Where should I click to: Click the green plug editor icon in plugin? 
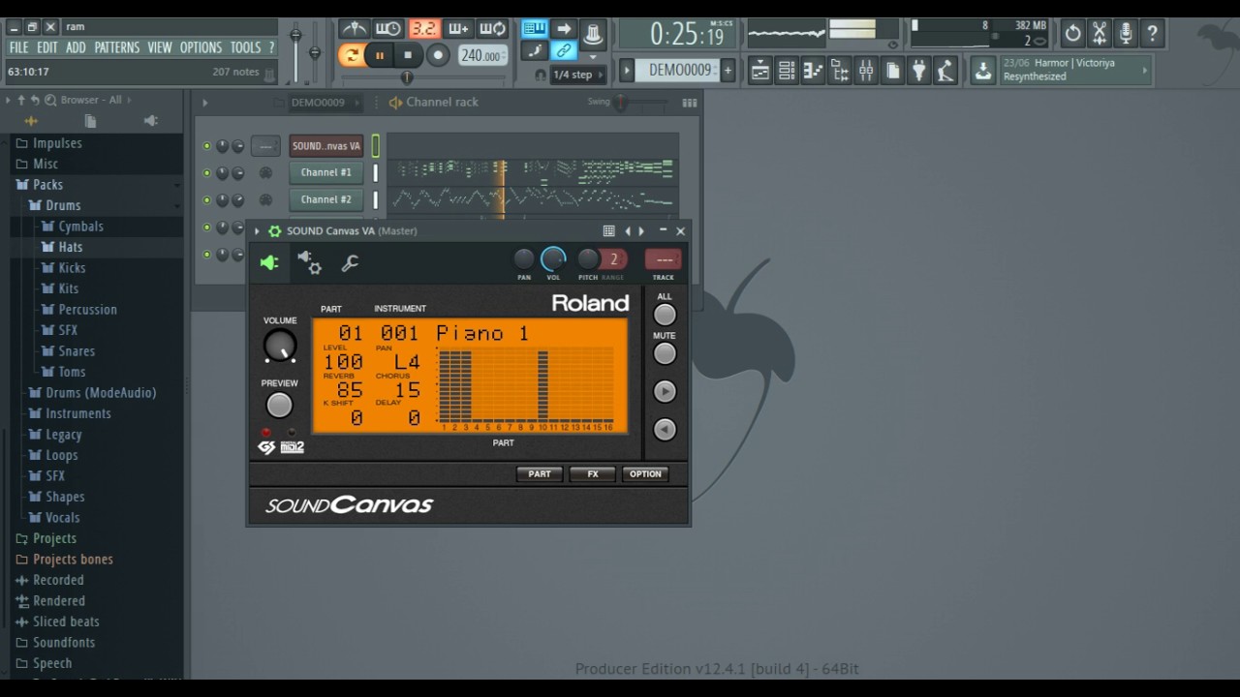pyautogui.click(x=269, y=262)
